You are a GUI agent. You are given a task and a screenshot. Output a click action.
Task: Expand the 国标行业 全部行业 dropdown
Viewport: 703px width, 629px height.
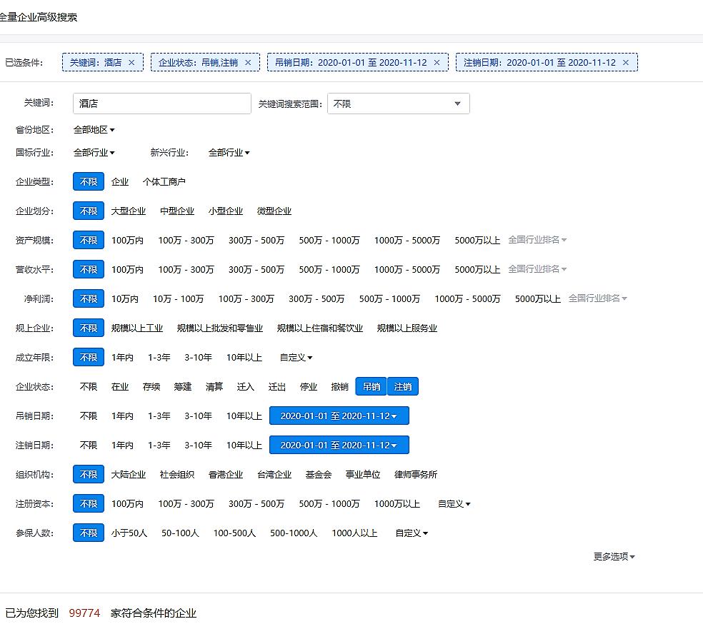(x=94, y=153)
